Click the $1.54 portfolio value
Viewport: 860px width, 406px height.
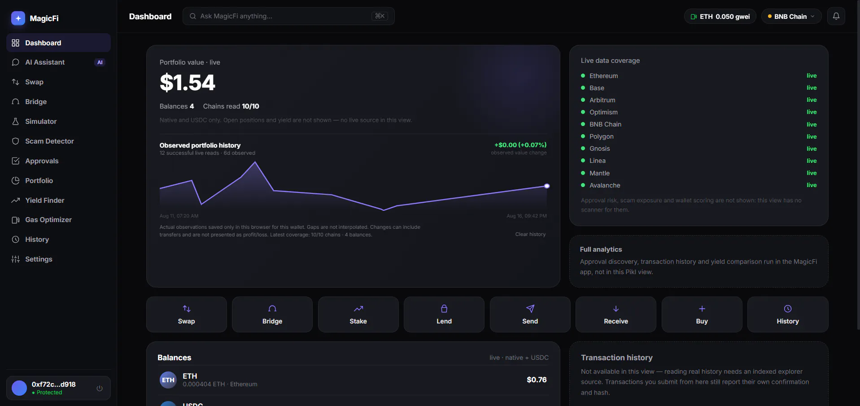(x=188, y=83)
